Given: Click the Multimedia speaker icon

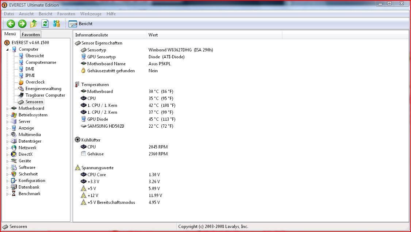Looking at the screenshot, I should coord(14,135).
